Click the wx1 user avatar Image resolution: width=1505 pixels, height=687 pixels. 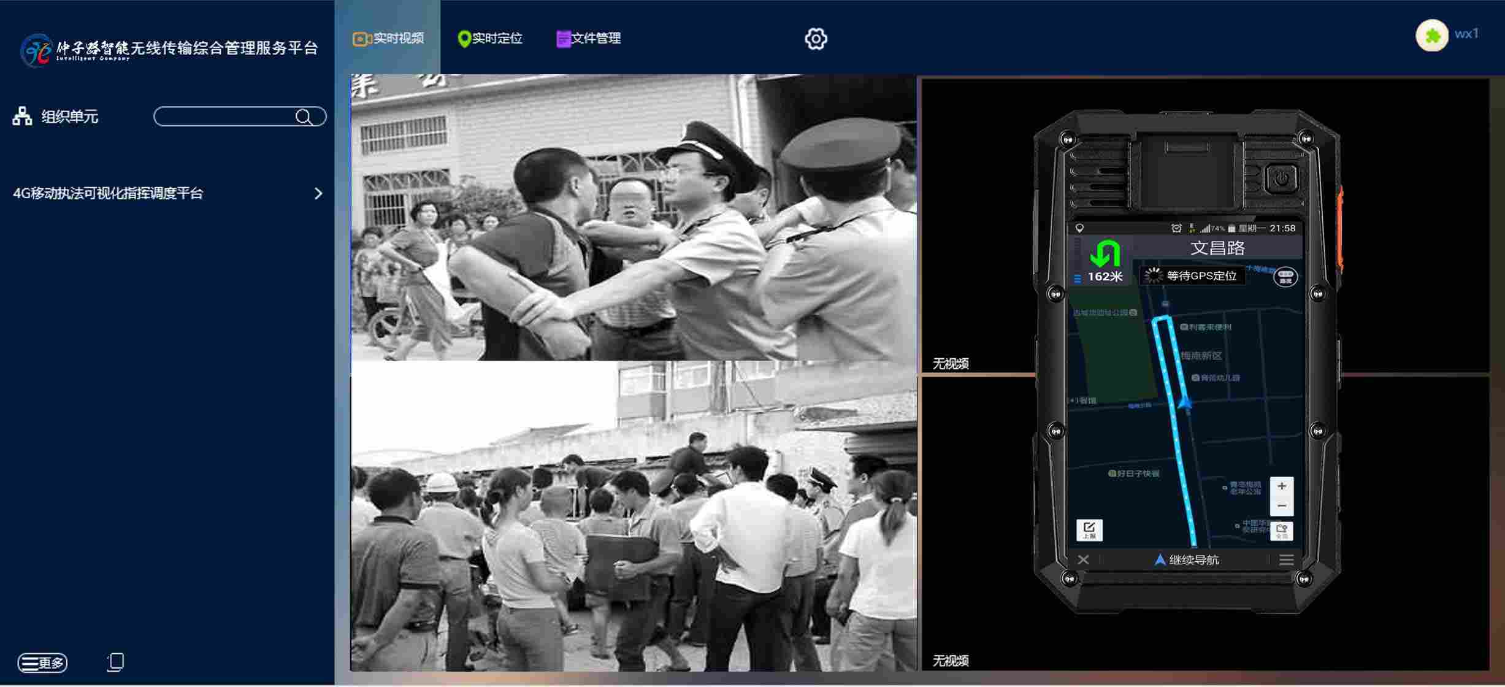[x=1431, y=36]
